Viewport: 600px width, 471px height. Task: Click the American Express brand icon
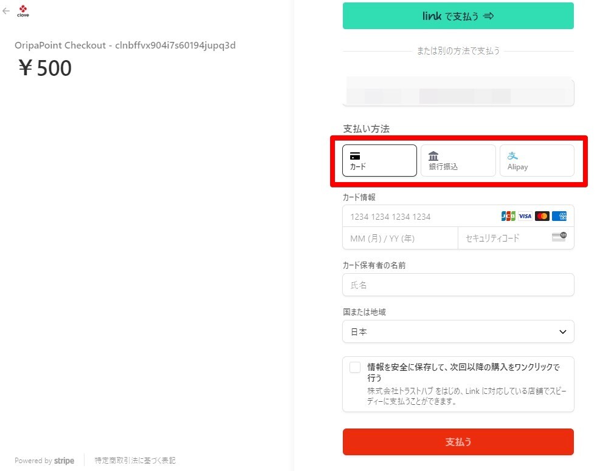[x=559, y=216]
